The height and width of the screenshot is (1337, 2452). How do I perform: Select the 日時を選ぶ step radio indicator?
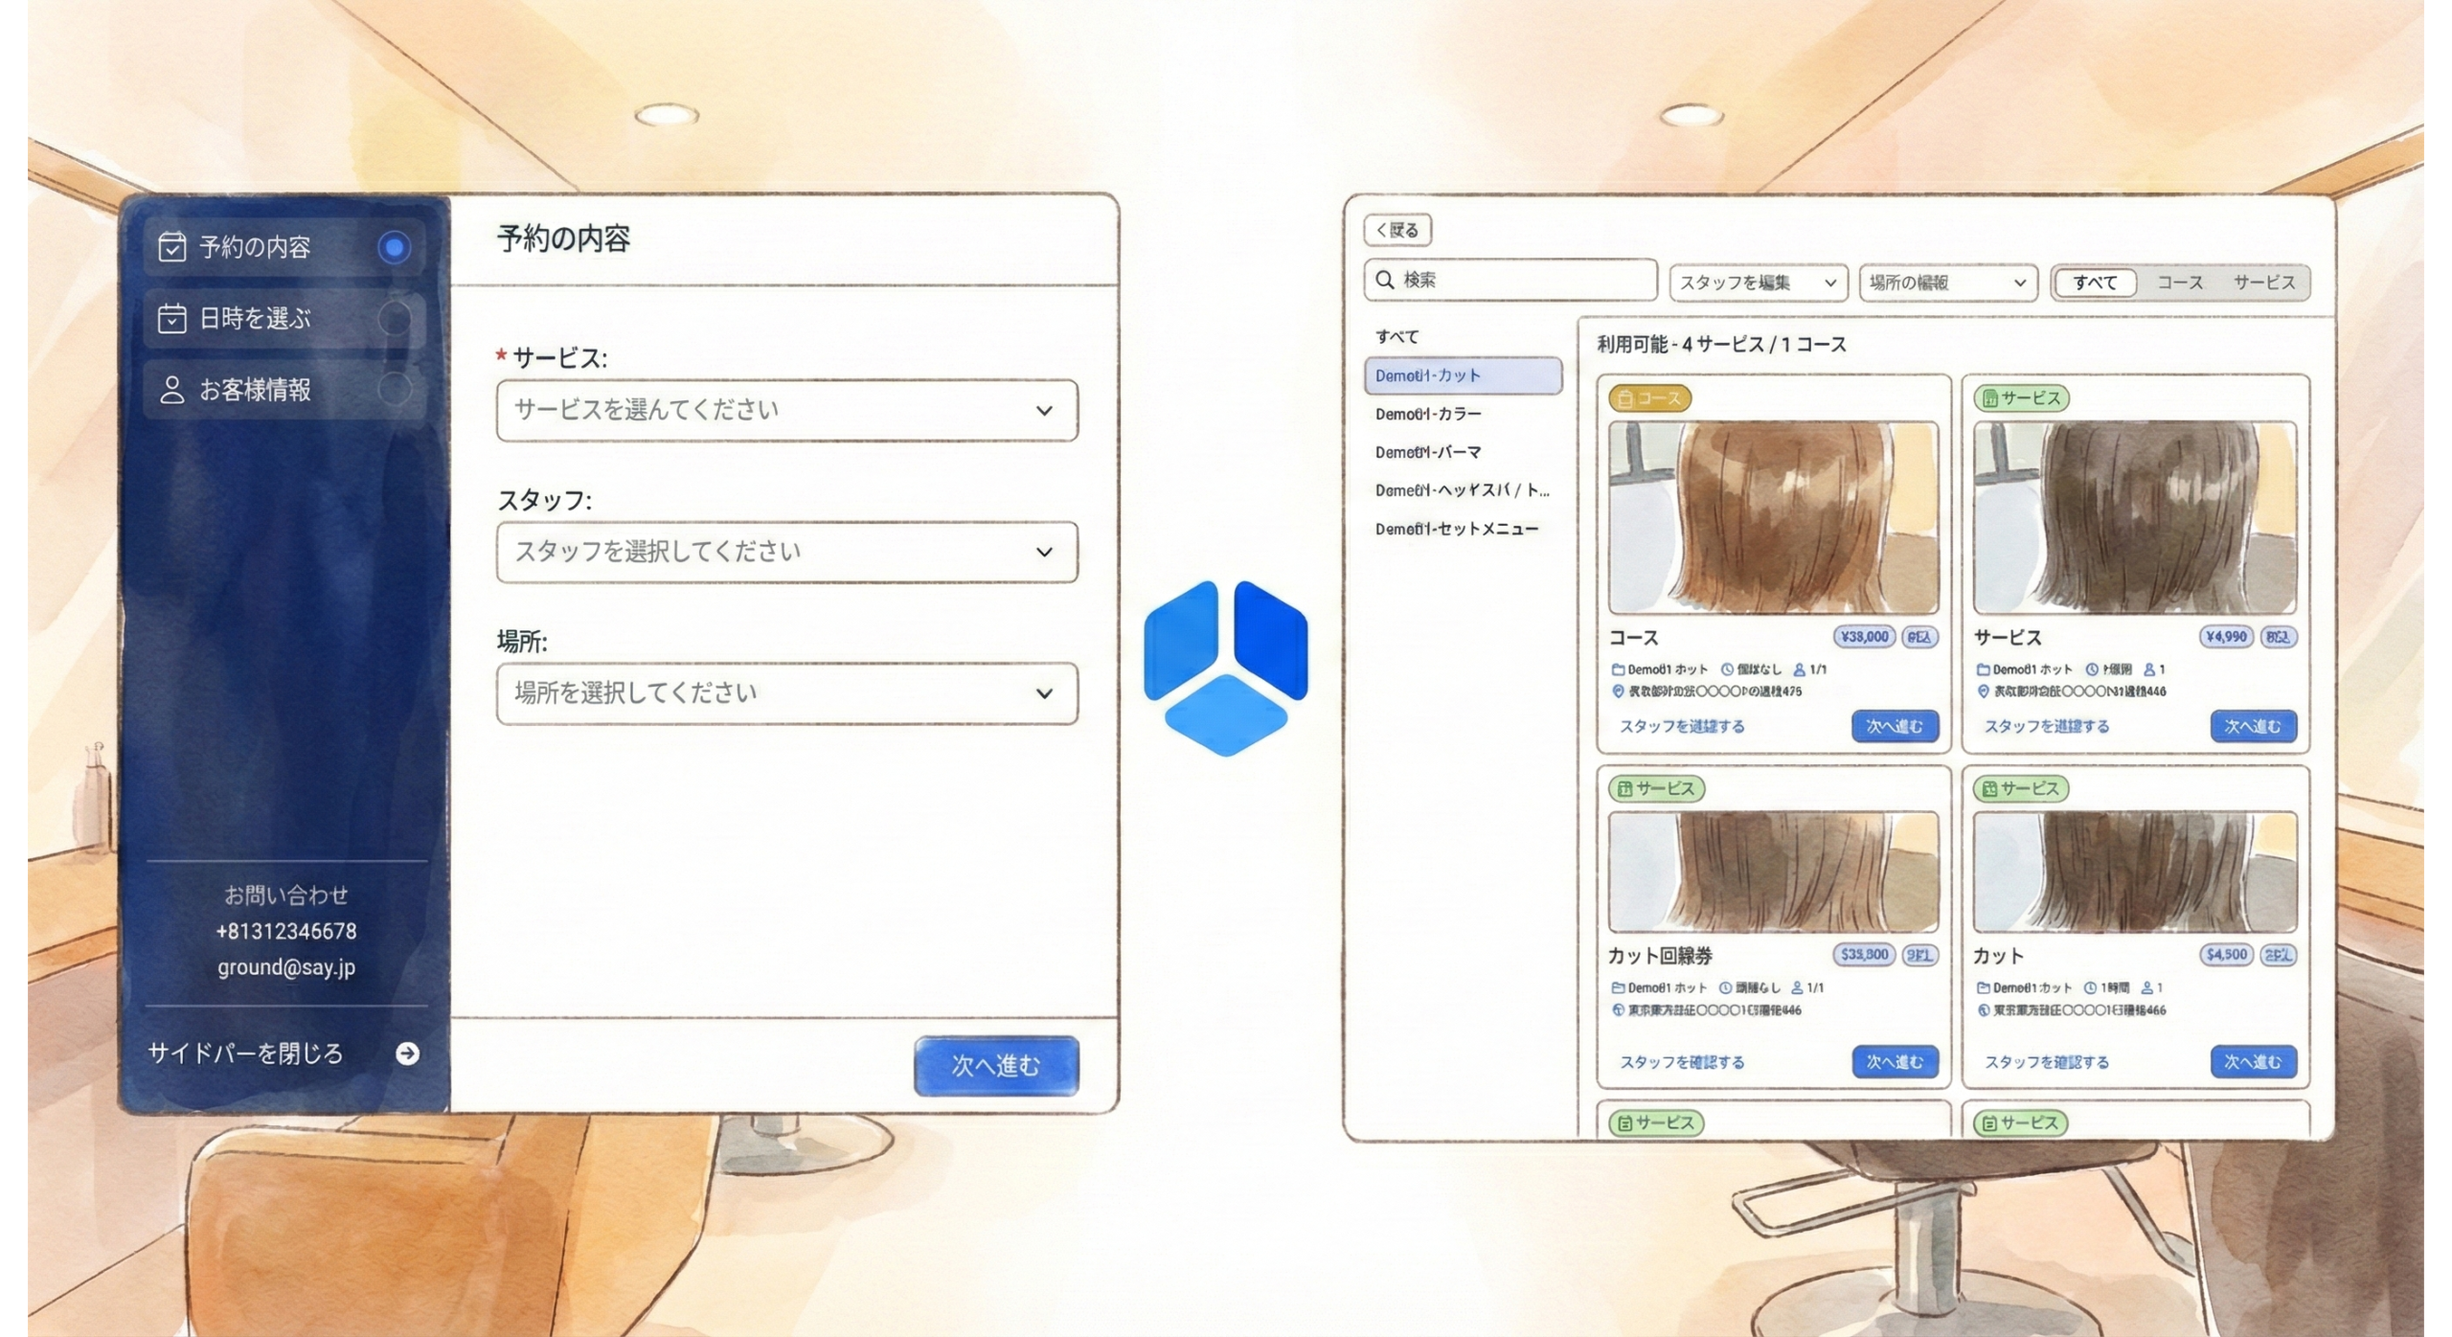pyautogui.click(x=394, y=318)
